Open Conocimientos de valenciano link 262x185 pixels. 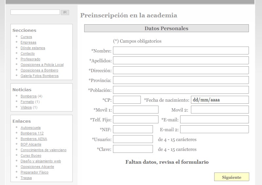pyautogui.click(x=44, y=150)
